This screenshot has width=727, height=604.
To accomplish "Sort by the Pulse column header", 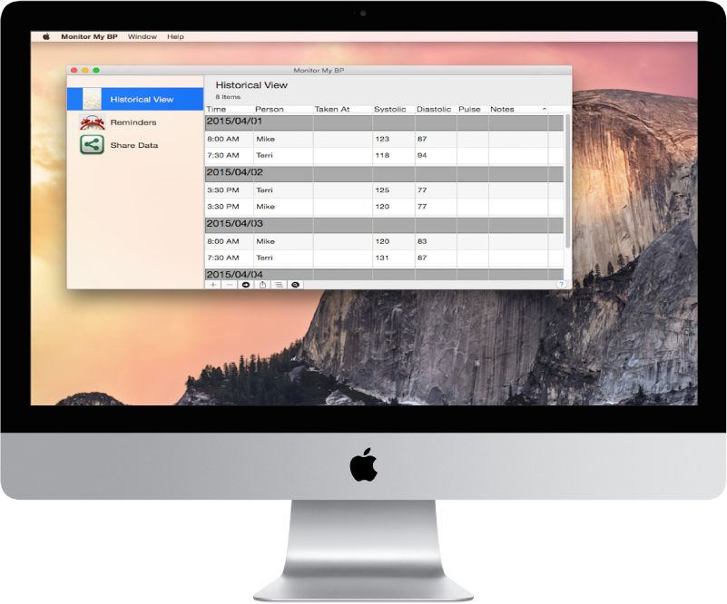I will [473, 110].
